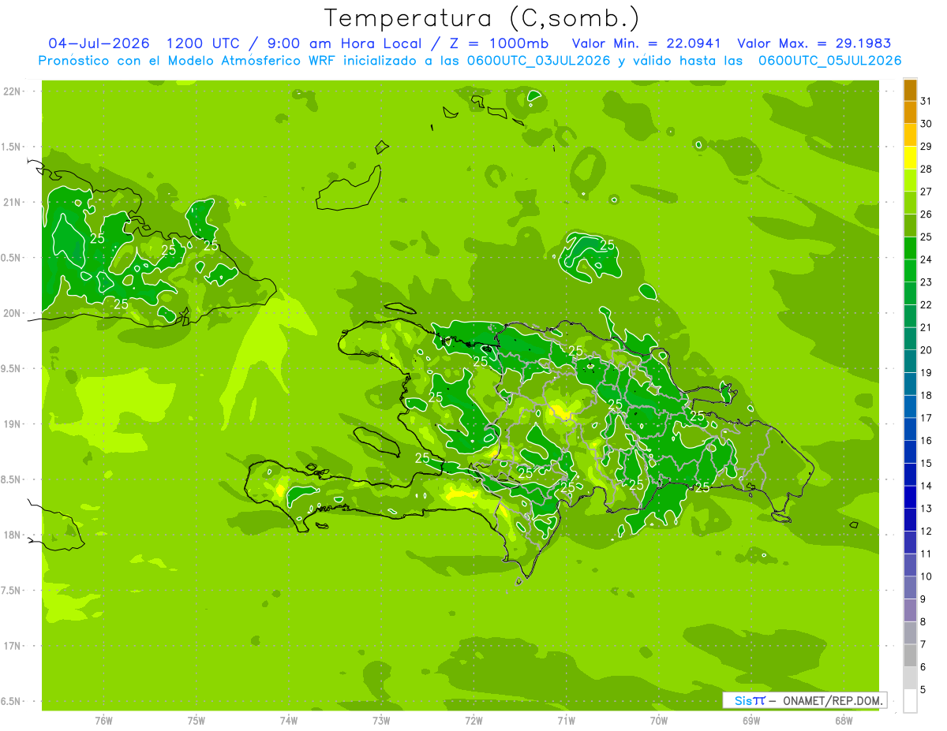947x731 pixels.
Task: Click the '17N' latitude axis label
Action: click(x=11, y=647)
